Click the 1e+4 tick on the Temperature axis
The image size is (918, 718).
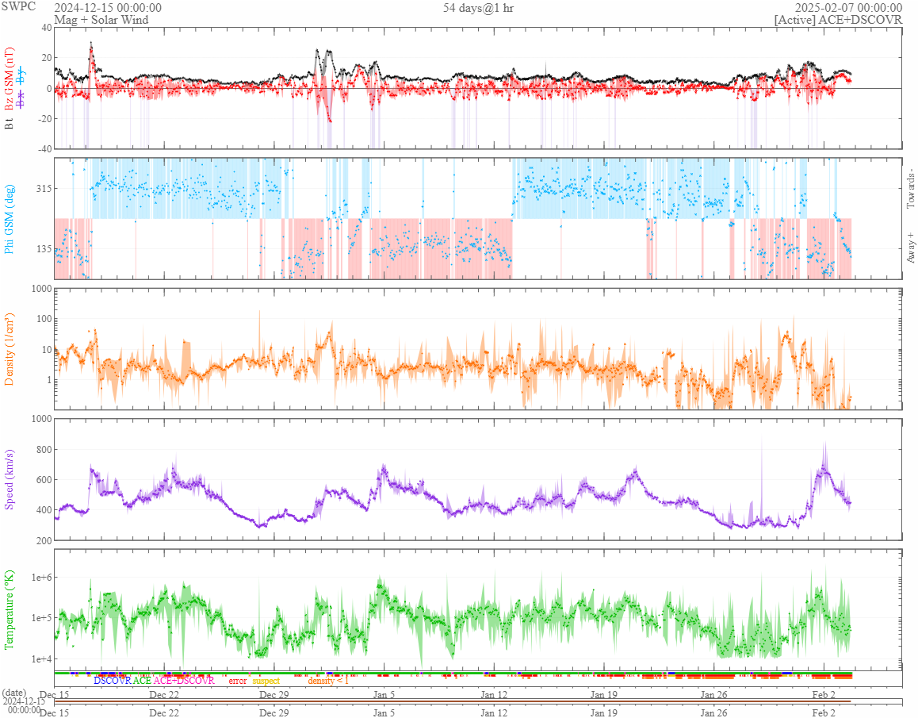41,658
